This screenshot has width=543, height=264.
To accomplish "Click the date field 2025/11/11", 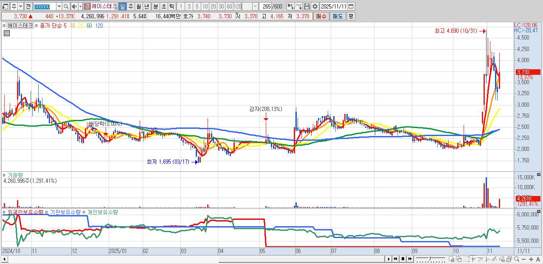I will click(333, 6).
